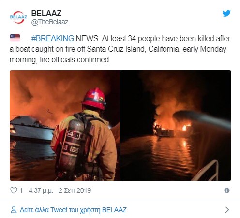The height and width of the screenshot is (218, 240).
Task: View the burning boat photo
Action: [176, 125]
